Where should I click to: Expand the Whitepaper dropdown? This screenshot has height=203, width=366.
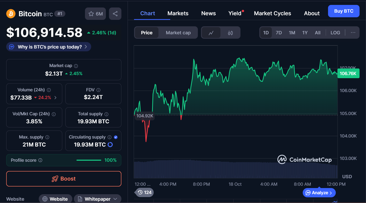(x=115, y=199)
